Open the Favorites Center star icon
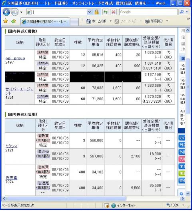 [x=6, y=21]
